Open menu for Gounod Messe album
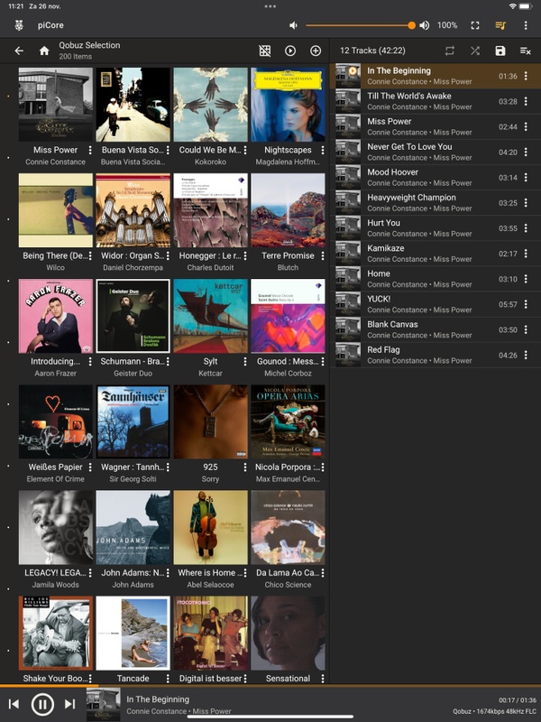This screenshot has width=541, height=722. (323, 362)
